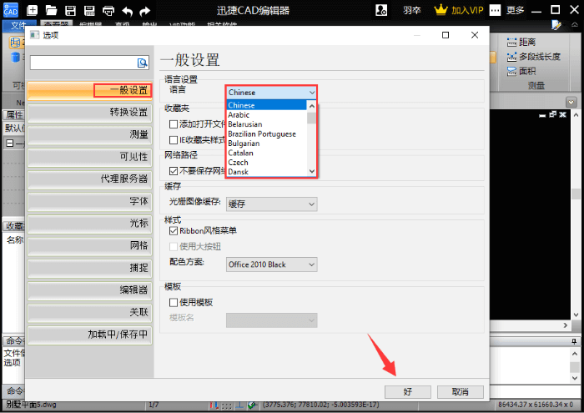
Task: Open the 捕捉 options category
Action: (90, 268)
